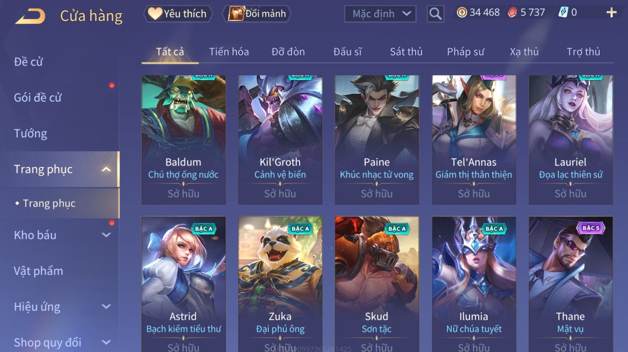Screen dimensions: 628x352
Task: Open the search magnifier icon
Action: tap(435, 14)
